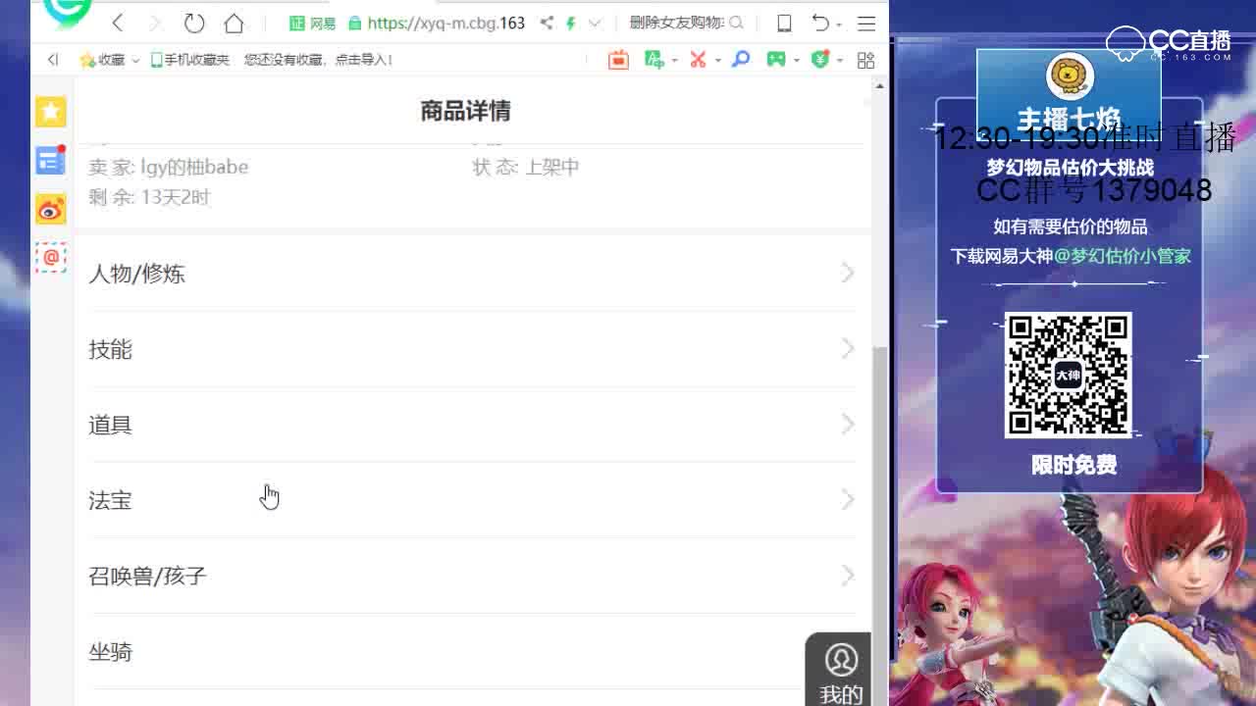Click the share icon in address bar

[x=547, y=23]
